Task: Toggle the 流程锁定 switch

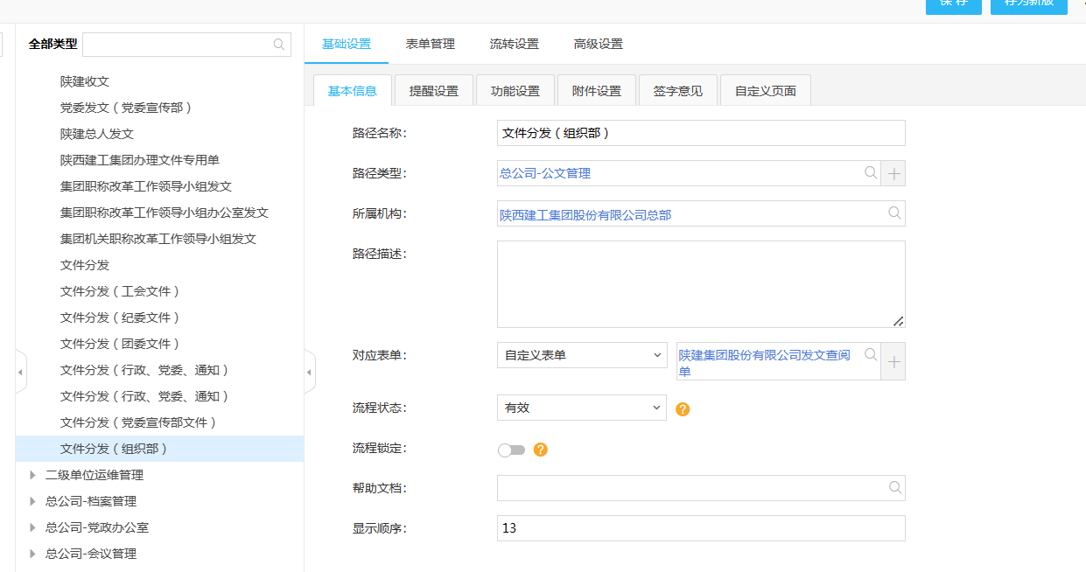Action: [511, 450]
